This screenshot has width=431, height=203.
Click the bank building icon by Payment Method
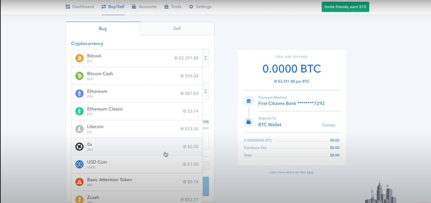click(x=249, y=101)
